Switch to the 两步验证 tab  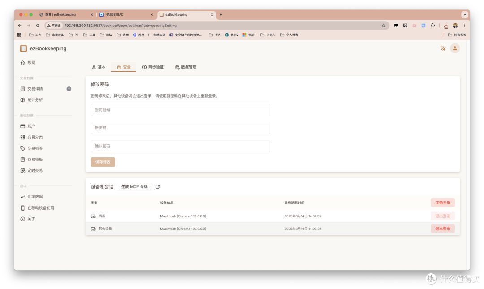(x=154, y=67)
